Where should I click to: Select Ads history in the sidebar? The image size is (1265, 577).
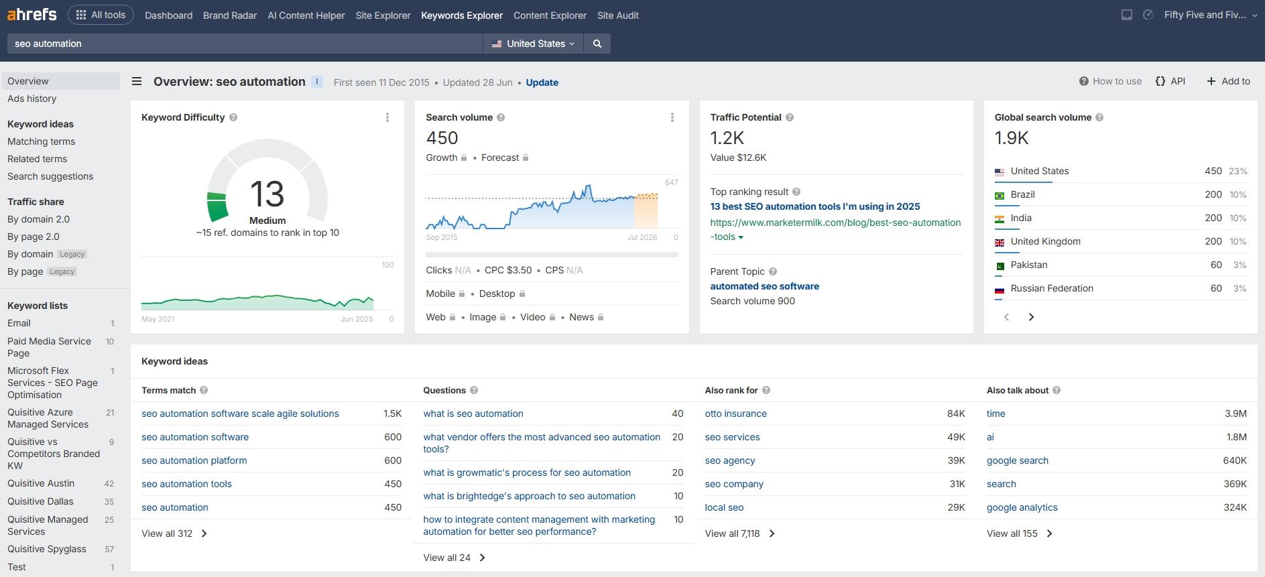tap(32, 99)
